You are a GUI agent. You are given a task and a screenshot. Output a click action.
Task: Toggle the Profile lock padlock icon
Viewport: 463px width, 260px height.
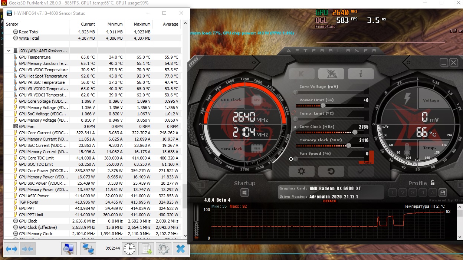[433, 183]
